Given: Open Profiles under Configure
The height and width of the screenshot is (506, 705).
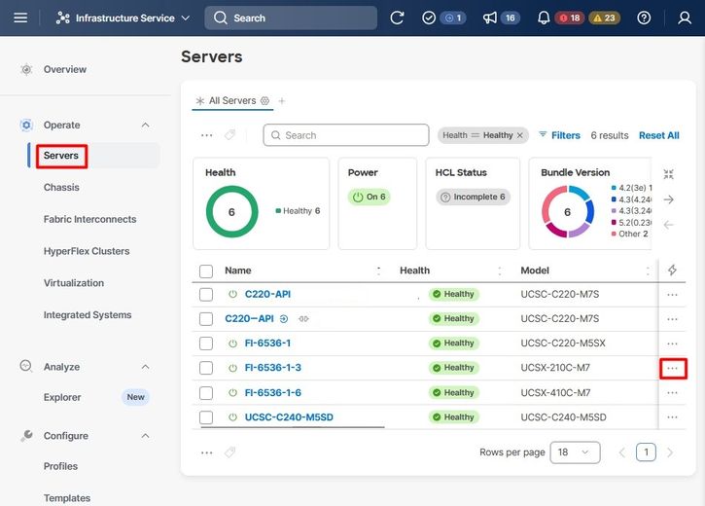Looking at the screenshot, I should [60, 466].
